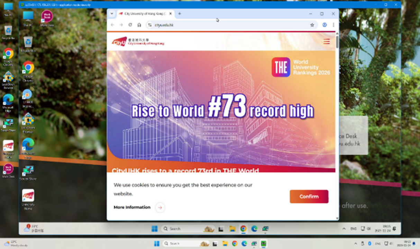This screenshot has width=420, height=249.
Task: Click Chrome on the local host taskbar
Action: tap(235, 243)
